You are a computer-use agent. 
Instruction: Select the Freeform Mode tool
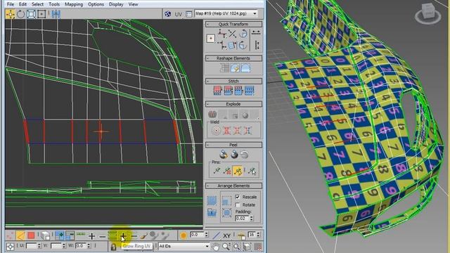(41, 14)
